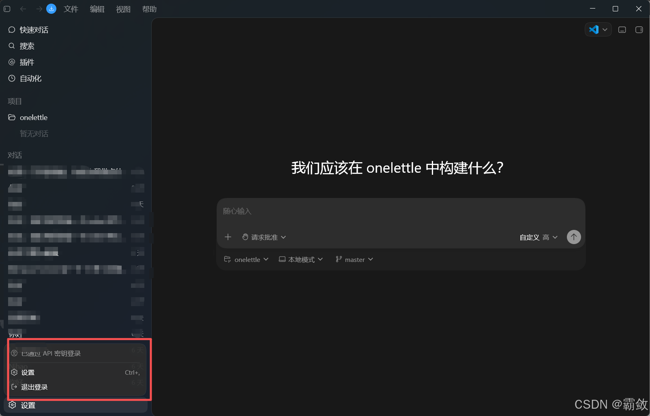
Task: Open the 自定义 高 model dropdown
Action: click(x=538, y=237)
